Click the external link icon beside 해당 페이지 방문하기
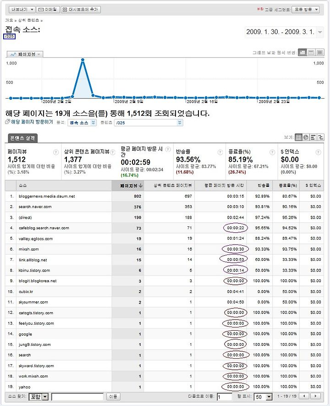 tap(7, 121)
